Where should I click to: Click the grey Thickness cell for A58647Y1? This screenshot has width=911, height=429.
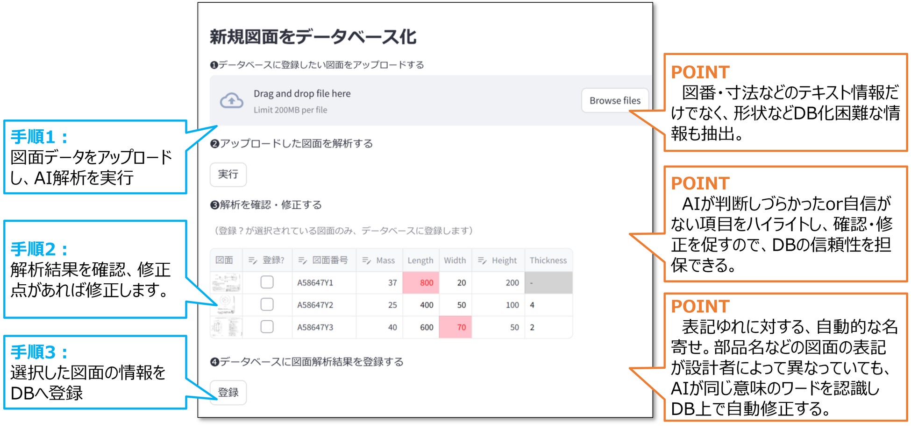(x=548, y=282)
